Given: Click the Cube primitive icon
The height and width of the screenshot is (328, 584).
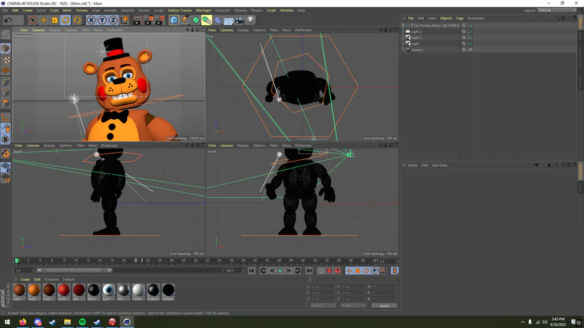Looking at the screenshot, I should pyautogui.click(x=174, y=20).
